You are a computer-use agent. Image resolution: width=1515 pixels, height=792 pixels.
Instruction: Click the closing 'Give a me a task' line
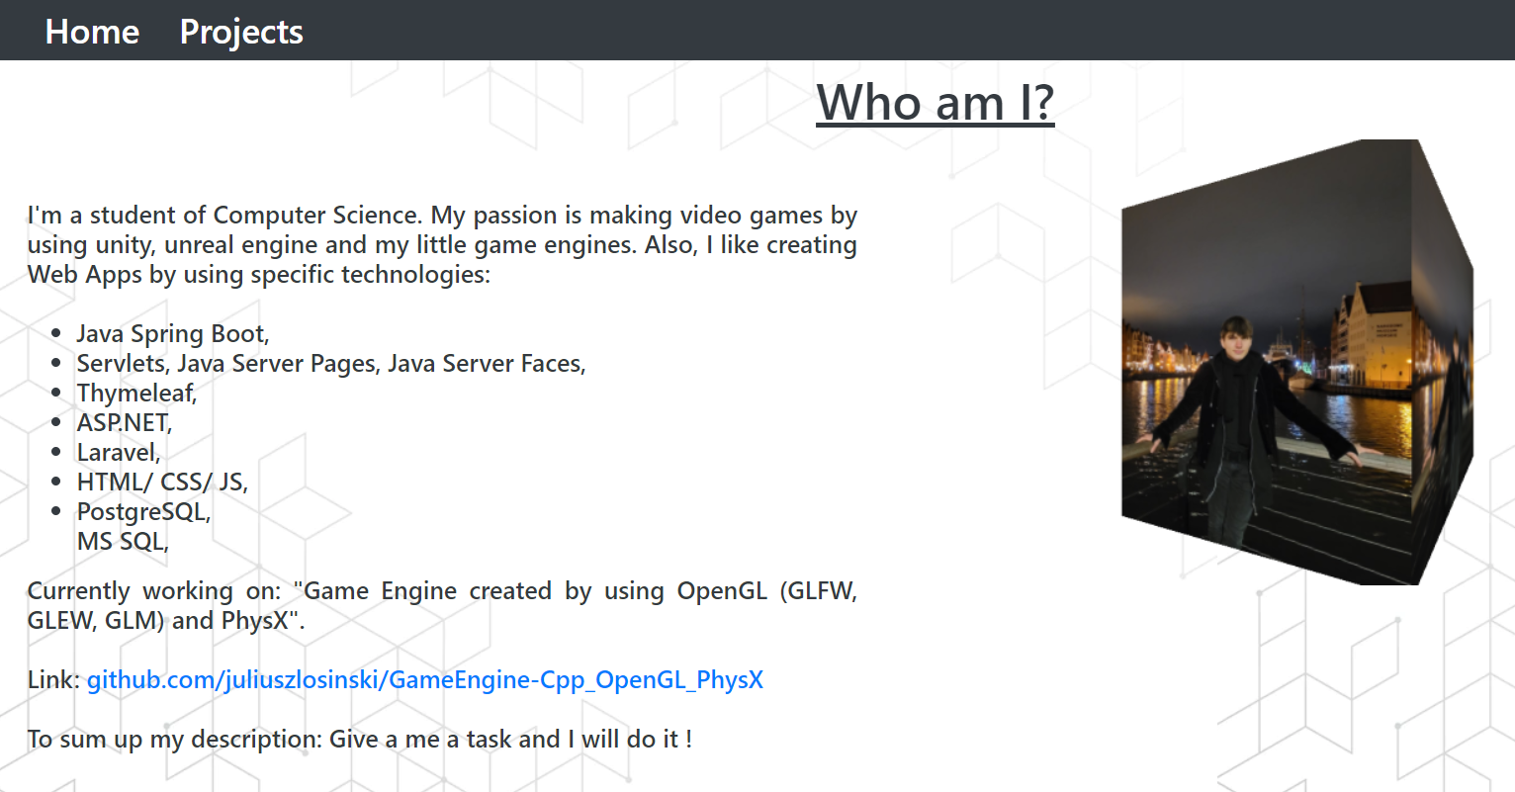(x=360, y=739)
